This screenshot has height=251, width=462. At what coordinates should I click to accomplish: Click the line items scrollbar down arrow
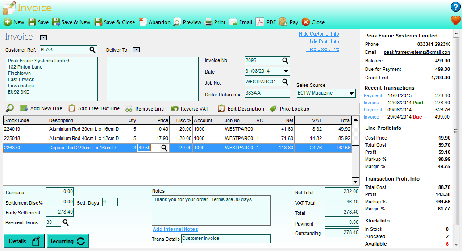(x=355, y=181)
